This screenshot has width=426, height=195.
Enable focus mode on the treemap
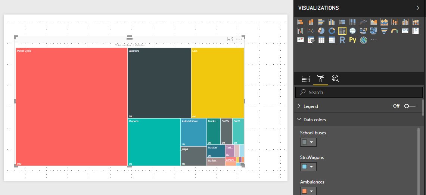tap(230, 39)
